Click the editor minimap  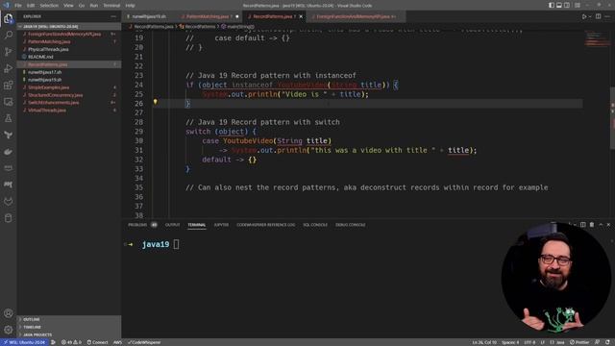coord(597,39)
